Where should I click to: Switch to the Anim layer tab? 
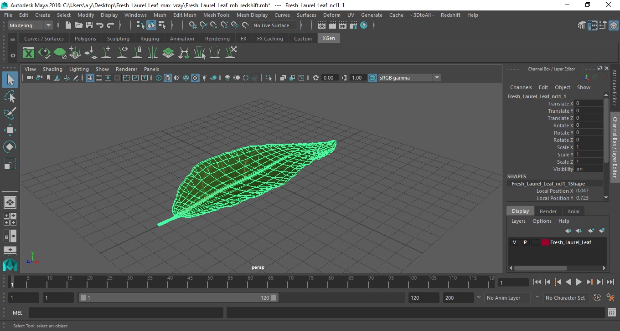click(573, 211)
